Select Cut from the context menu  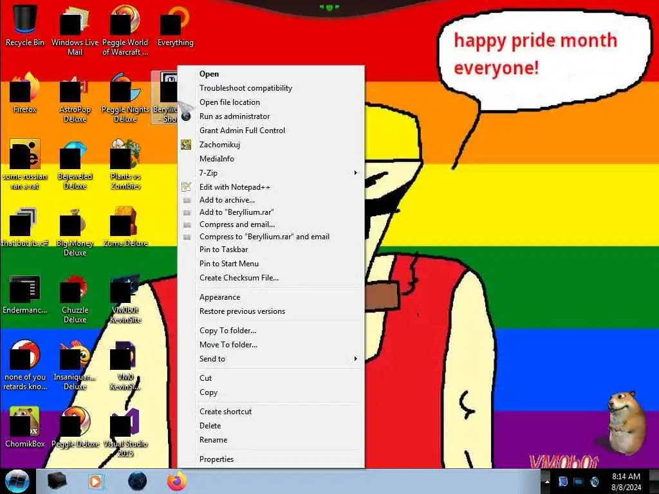coord(271,378)
